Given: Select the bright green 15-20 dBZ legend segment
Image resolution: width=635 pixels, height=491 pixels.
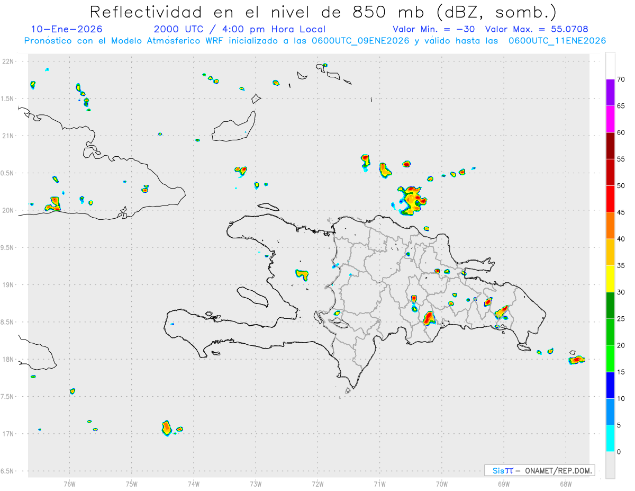Looking at the screenshot, I should (x=611, y=359).
